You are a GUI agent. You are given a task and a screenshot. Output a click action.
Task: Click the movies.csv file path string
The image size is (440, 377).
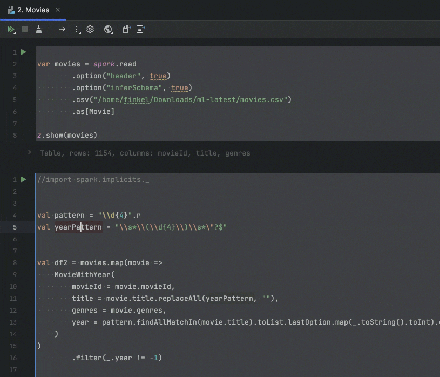tap(193, 100)
